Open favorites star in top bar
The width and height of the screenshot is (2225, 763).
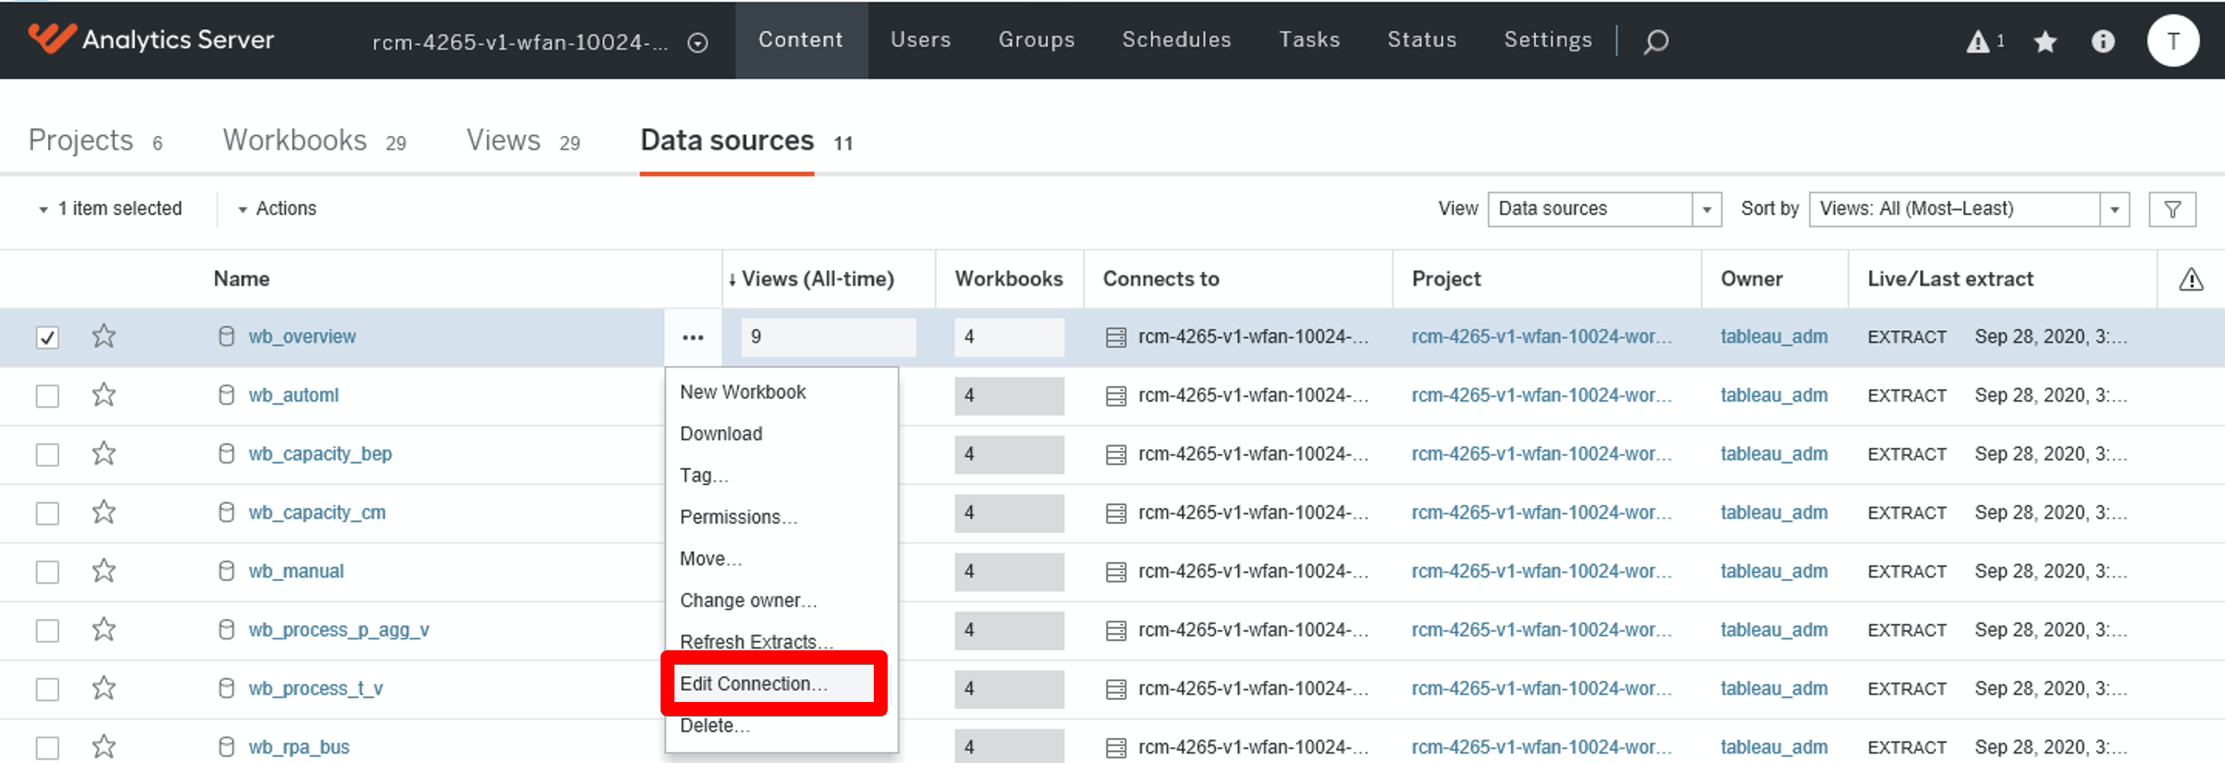click(x=2044, y=41)
